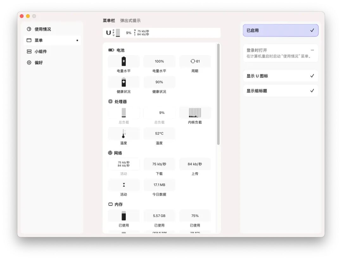Click the CPU total load bar icon tile
342x260 pixels.
pos(124,113)
